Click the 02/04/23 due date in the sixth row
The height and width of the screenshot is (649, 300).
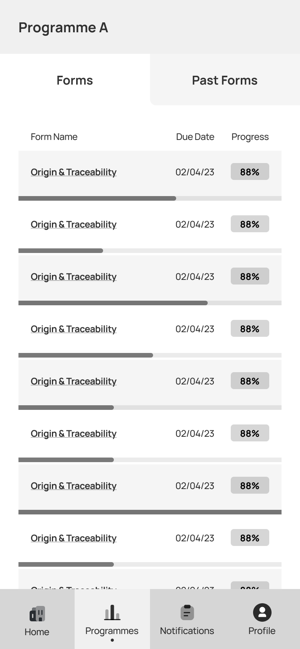pyautogui.click(x=195, y=434)
